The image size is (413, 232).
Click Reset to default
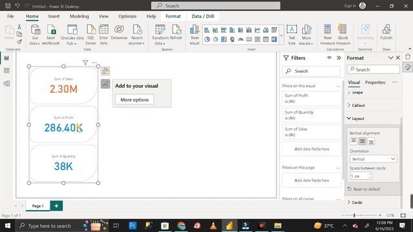(x=364, y=189)
